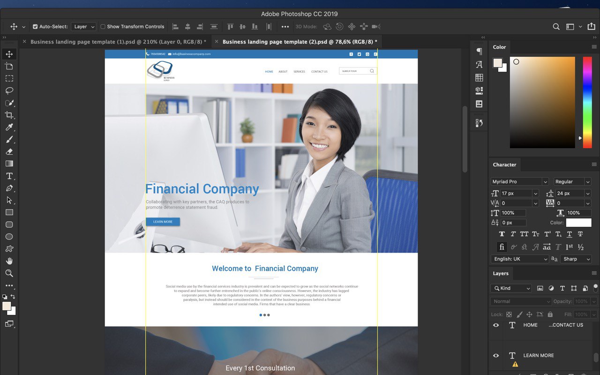This screenshot has height=375, width=600.
Task: Change screen mode at toolbox bottom
Action: (x=9, y=323)
